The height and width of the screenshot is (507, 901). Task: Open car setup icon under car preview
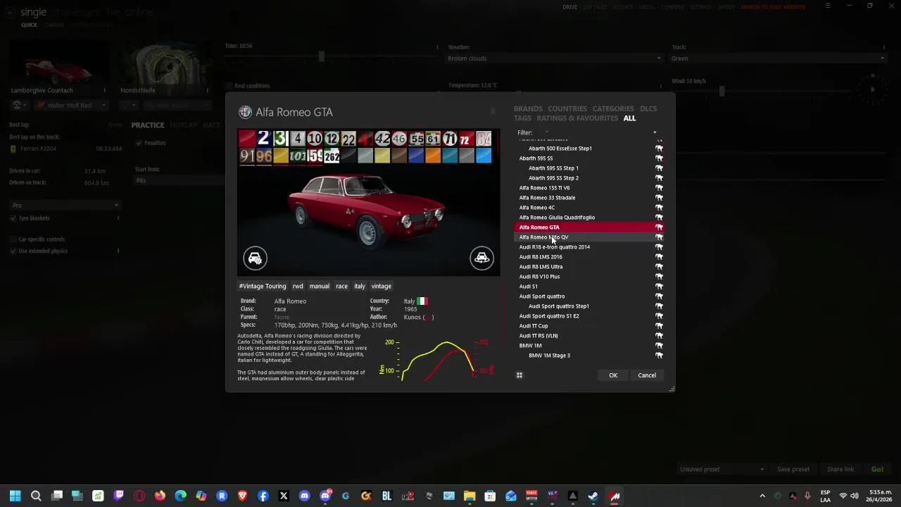pos(255,258)
